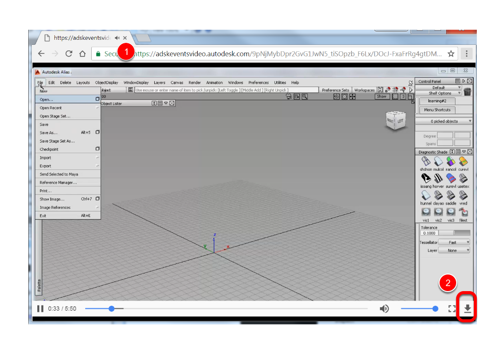This screenshot has height=344, width=496.
Task: Click the ViewCube in the viewport
Action: point(395,120)
